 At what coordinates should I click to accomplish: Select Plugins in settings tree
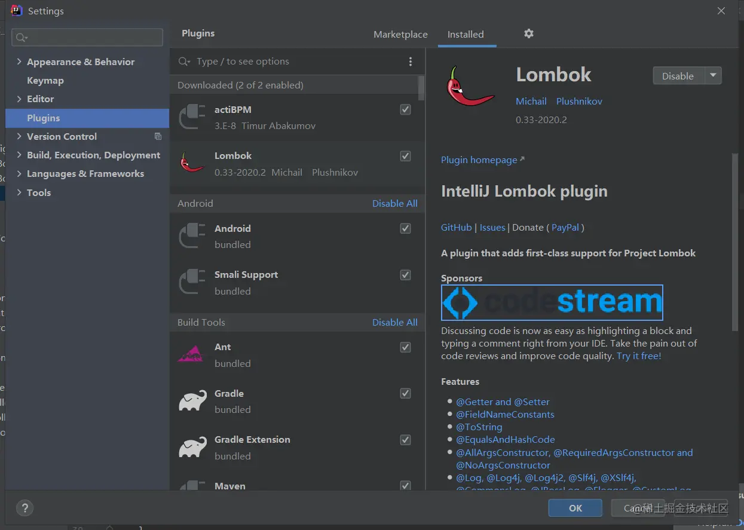click(87, 118)
